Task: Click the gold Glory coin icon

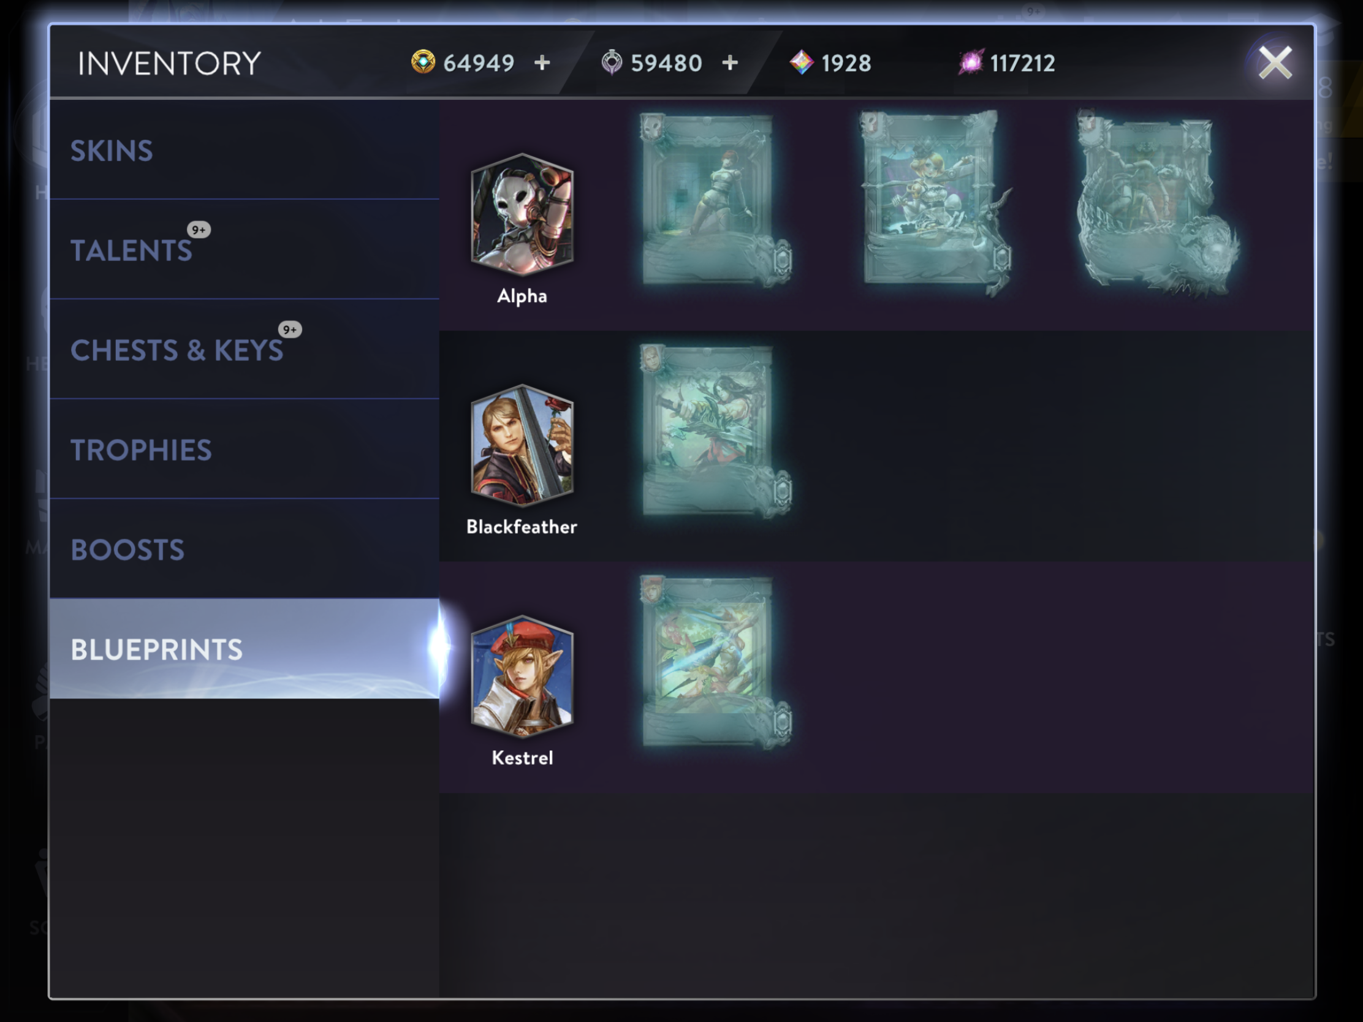Action: pyautogui.click(x=423, y=62)
